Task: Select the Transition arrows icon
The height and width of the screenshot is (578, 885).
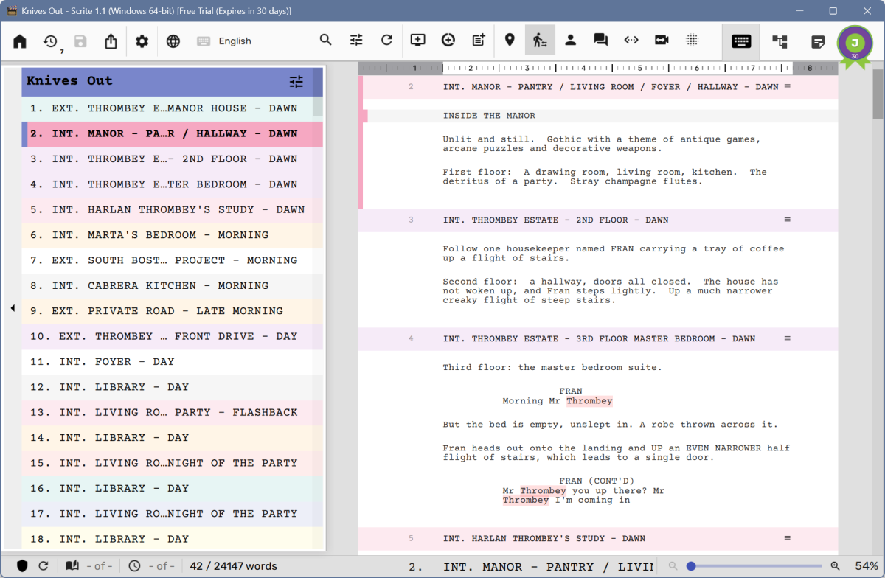Action: click(x=631, y=41)
